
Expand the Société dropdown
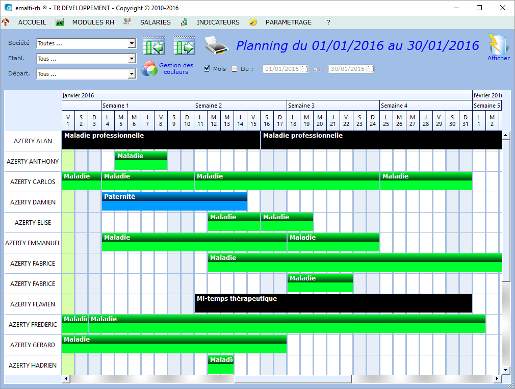point(132,43)
